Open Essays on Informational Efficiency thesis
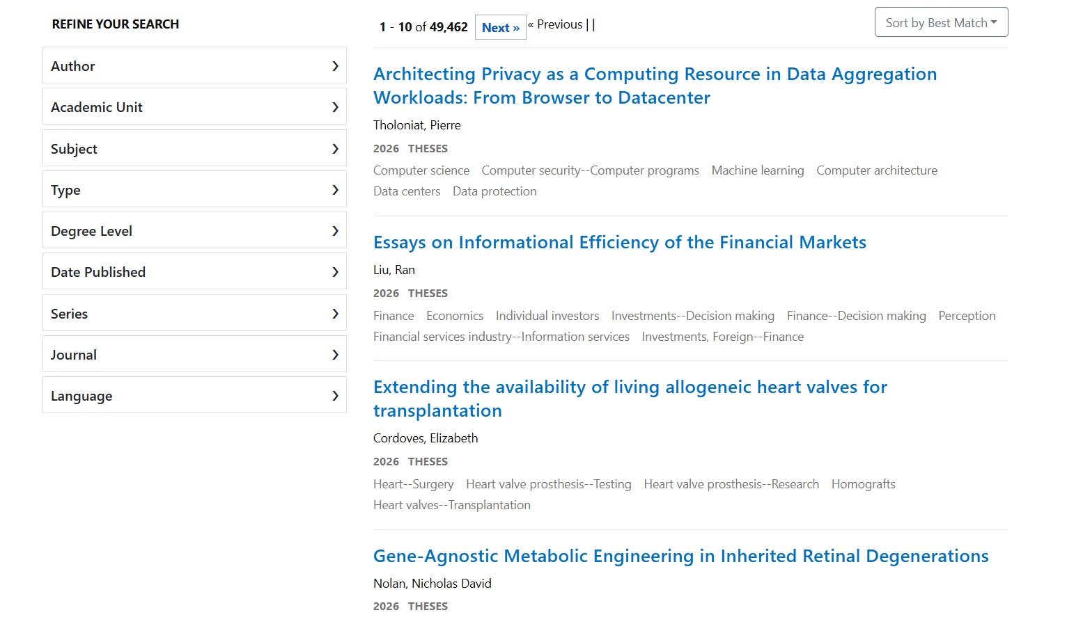1083x617 pixels. click(x=619, y=243)
